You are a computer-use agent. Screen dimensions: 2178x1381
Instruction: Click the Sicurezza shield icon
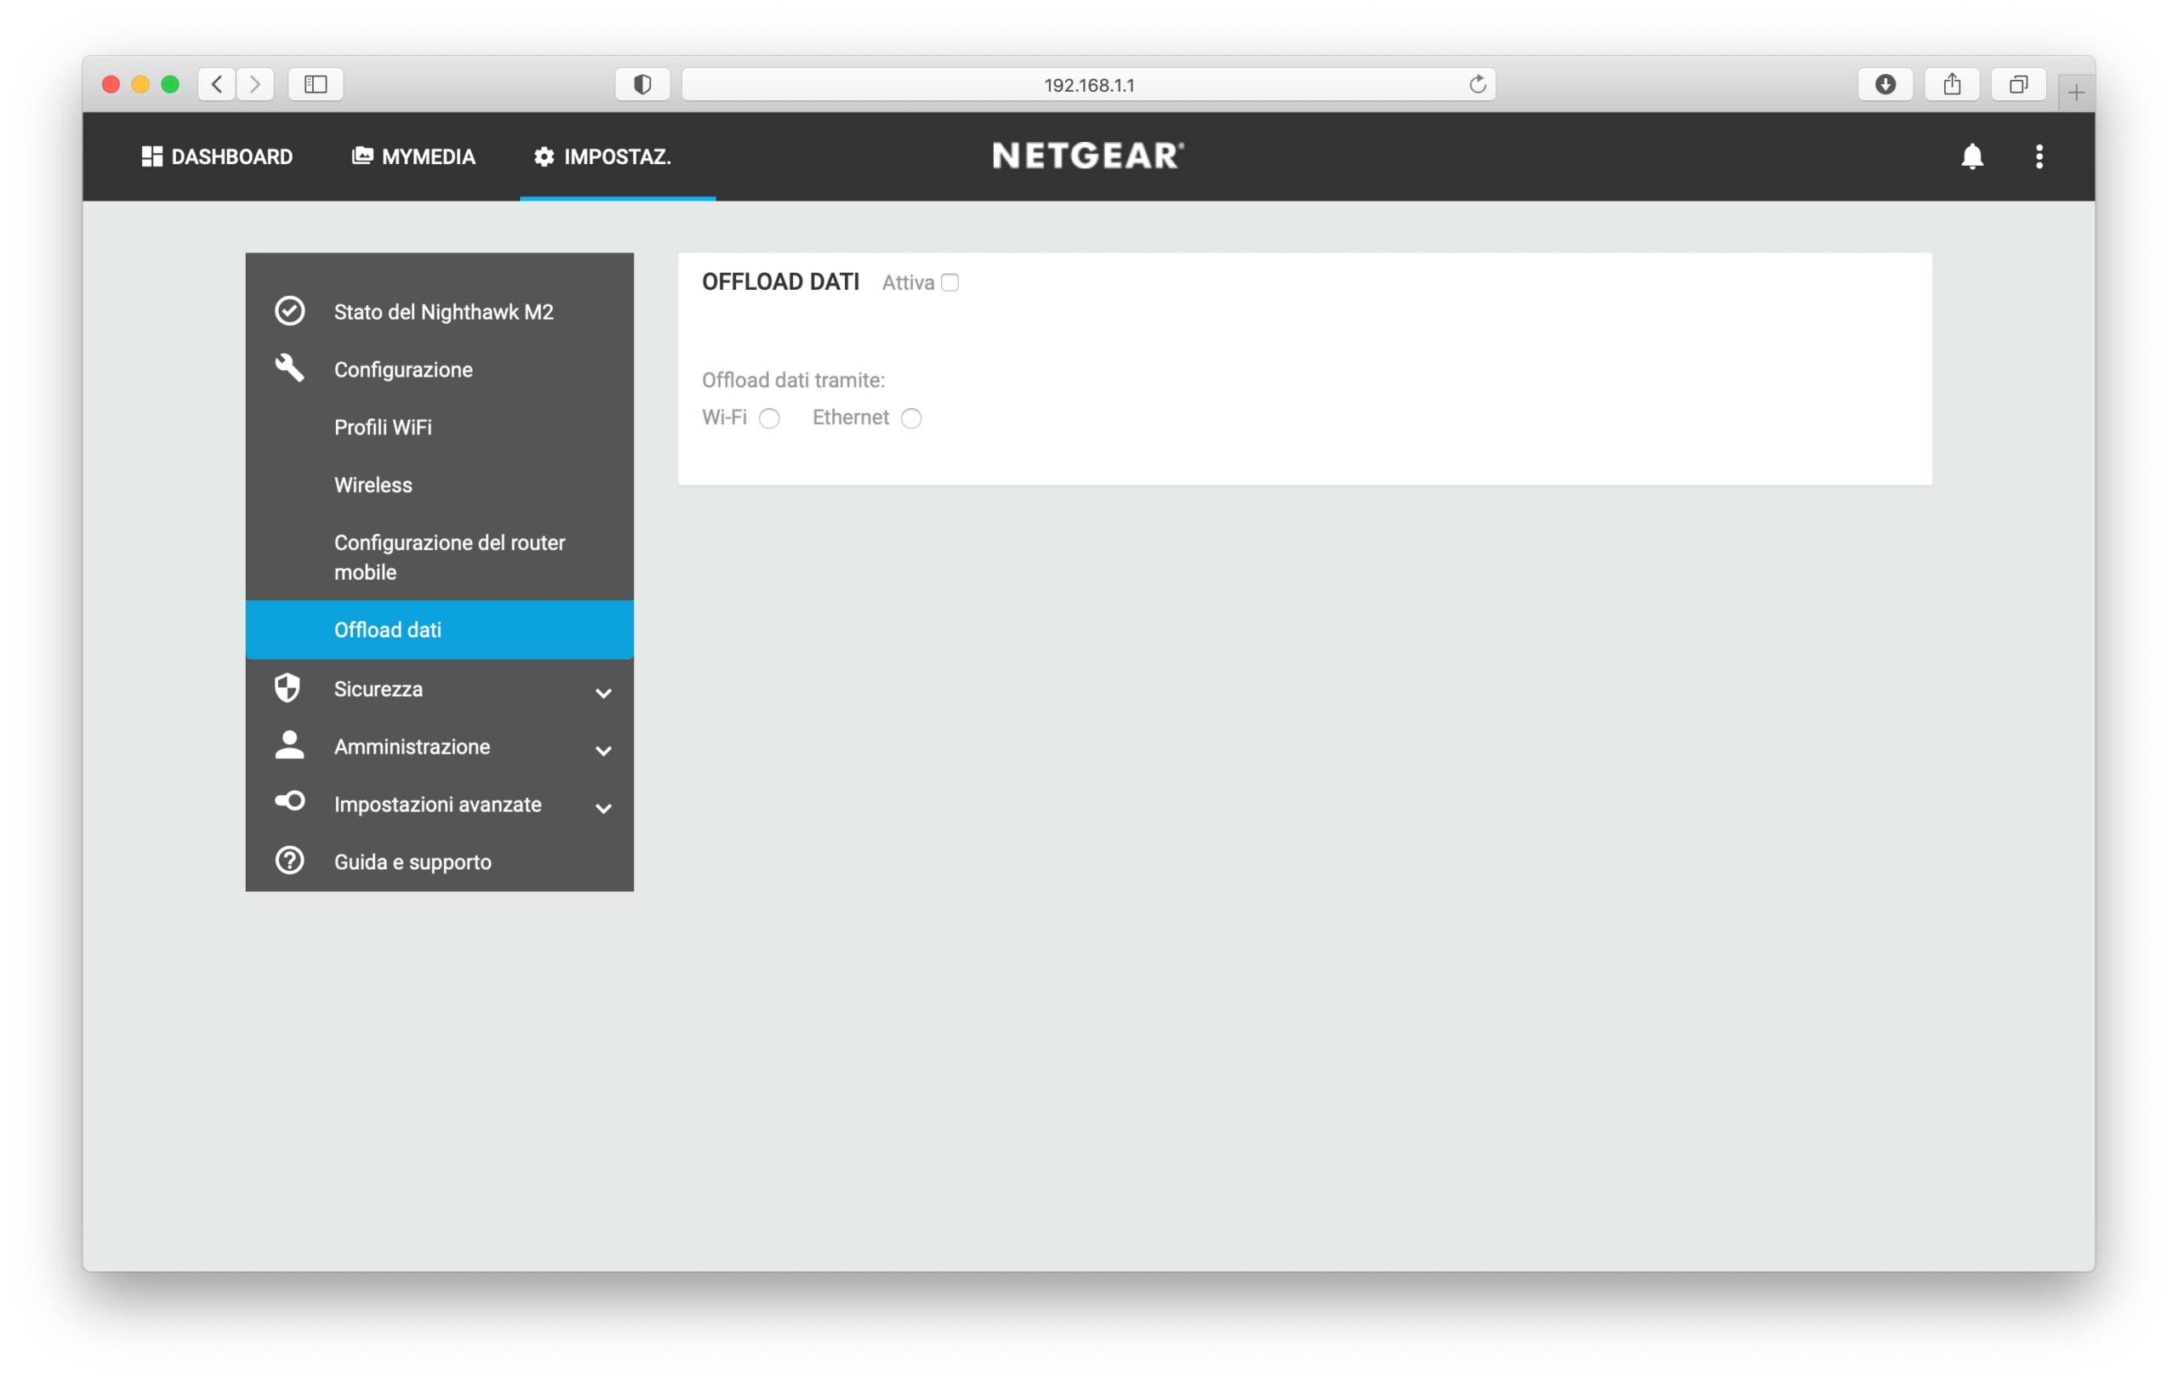[x=288, y=688]
